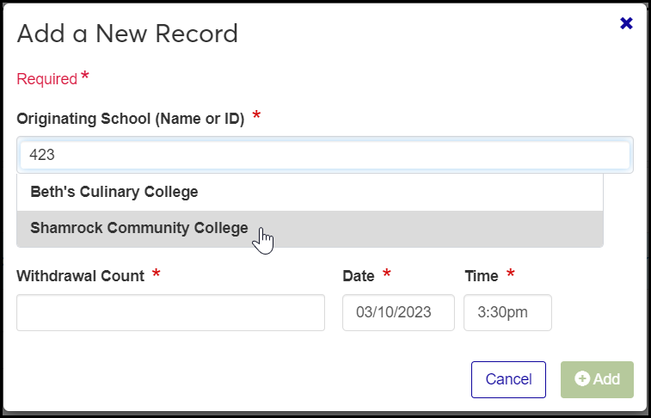Click the asterisk next to "Required"
The height and width of the screenshot is (418, 651).
tap(85, 77)
